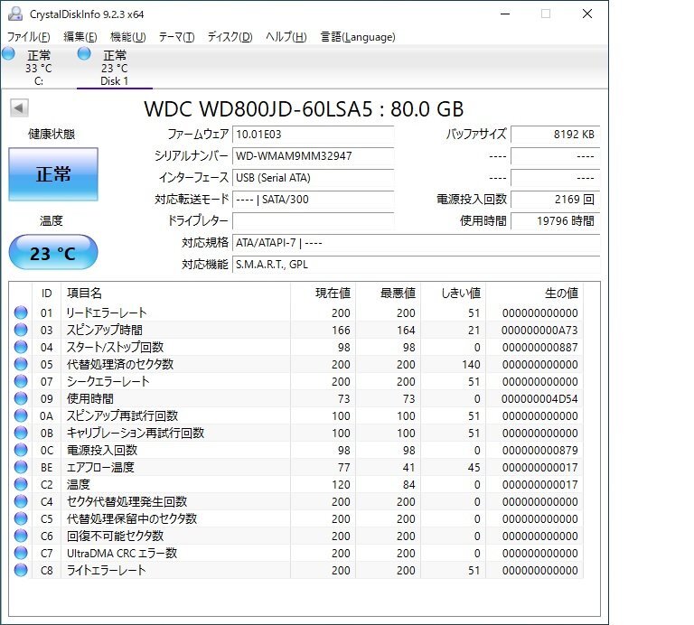Image resolution: width=694 pixels, height=625 pixels.
Task: Click status orb for BE エアフロー温度
Action: [21, 467]
